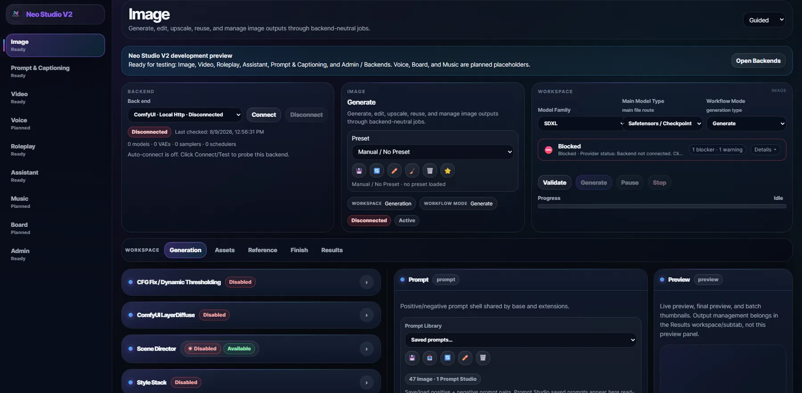Expand the ComfyUI LayerDiffuse section arrow
Image resolution: width=802 pixels, height=393 pixels.
[x=366, y=315]
